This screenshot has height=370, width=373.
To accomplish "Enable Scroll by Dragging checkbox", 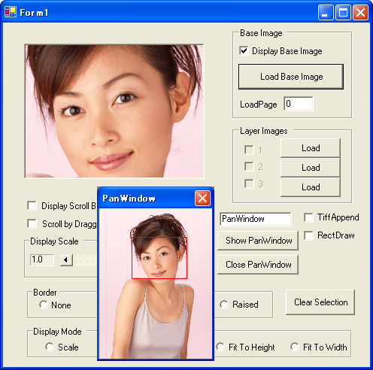I will 32,223.
